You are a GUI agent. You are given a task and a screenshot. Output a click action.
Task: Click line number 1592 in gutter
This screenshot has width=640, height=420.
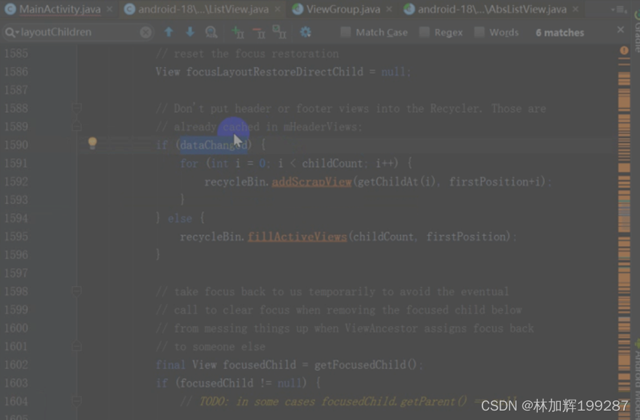click(16, 181)
